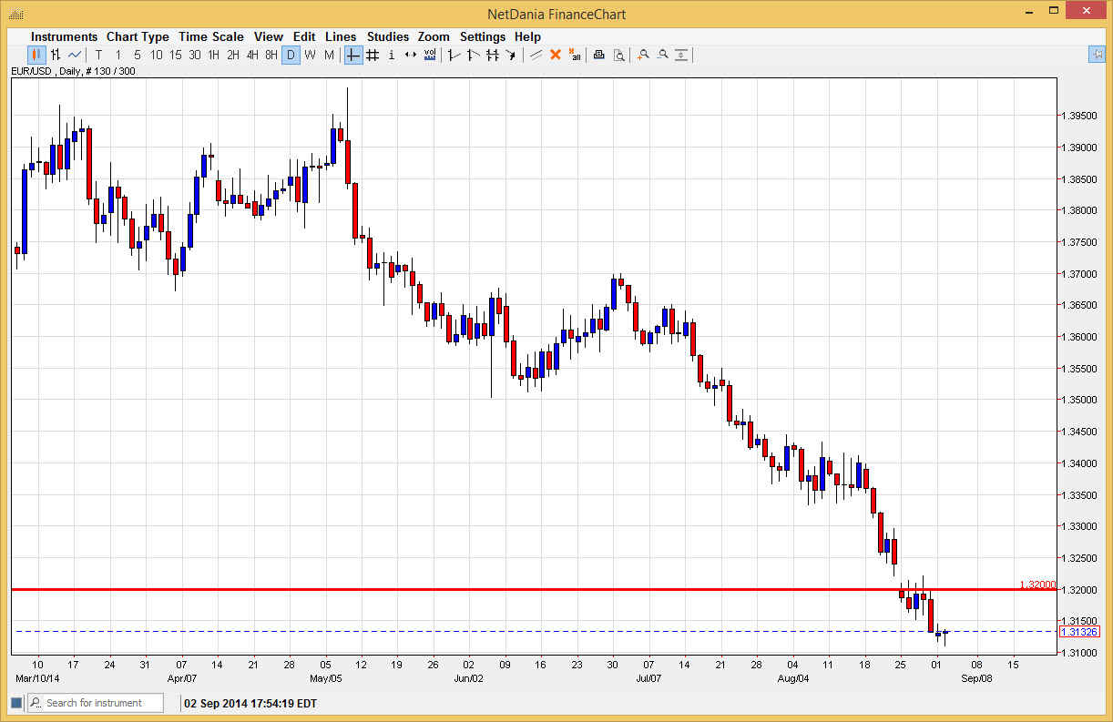Show volume with the vol icon
Image resolution: width=1113 pixels, height=722 pixels.
[x=429, y=55]
